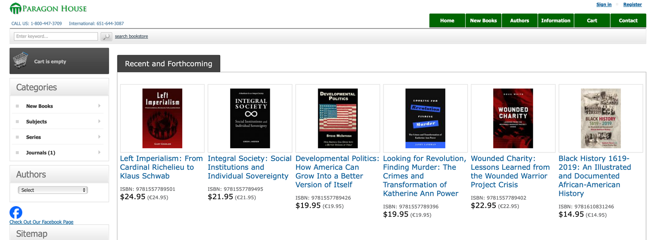Expand the Subjects category
The height and width of the screenshot is (240, 661).
99,121
